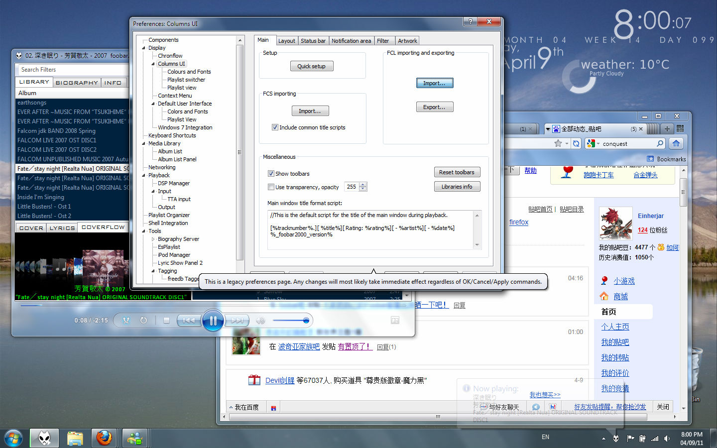Go to Firefox home page icon
717x448 pixels.
coord(676,143)
